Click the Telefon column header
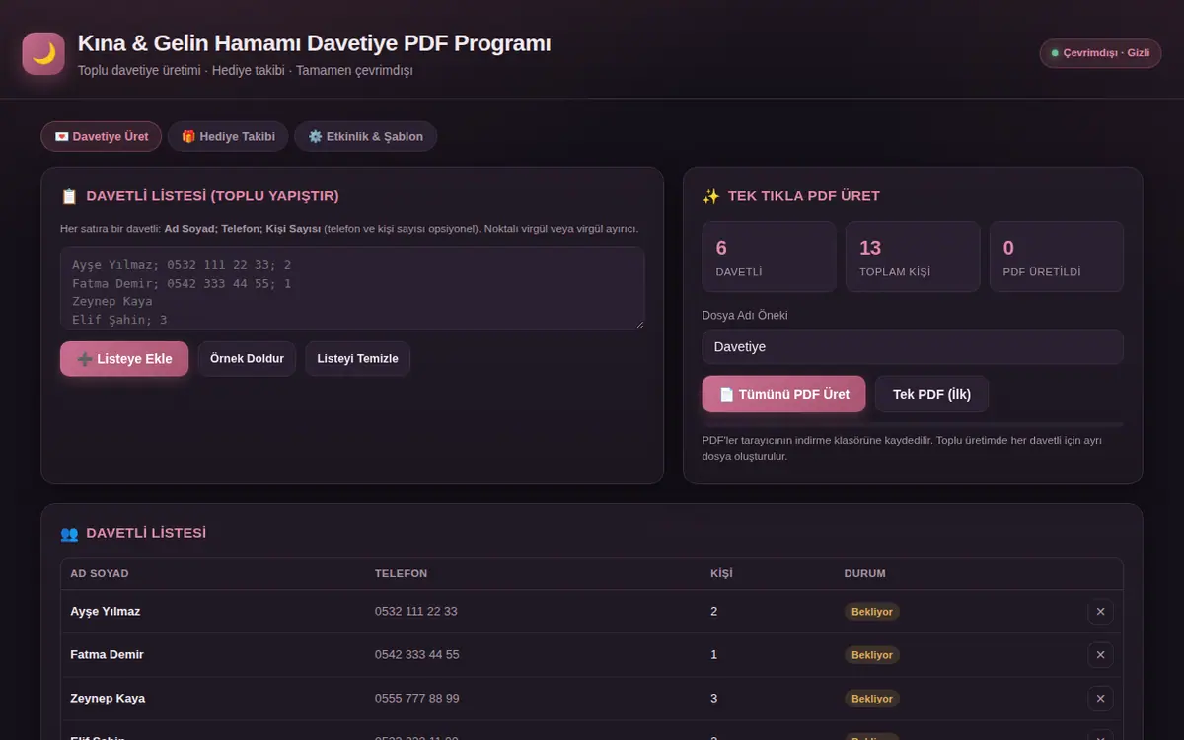The height and width of the screenshot is (740, 1184). coord(401,574)
